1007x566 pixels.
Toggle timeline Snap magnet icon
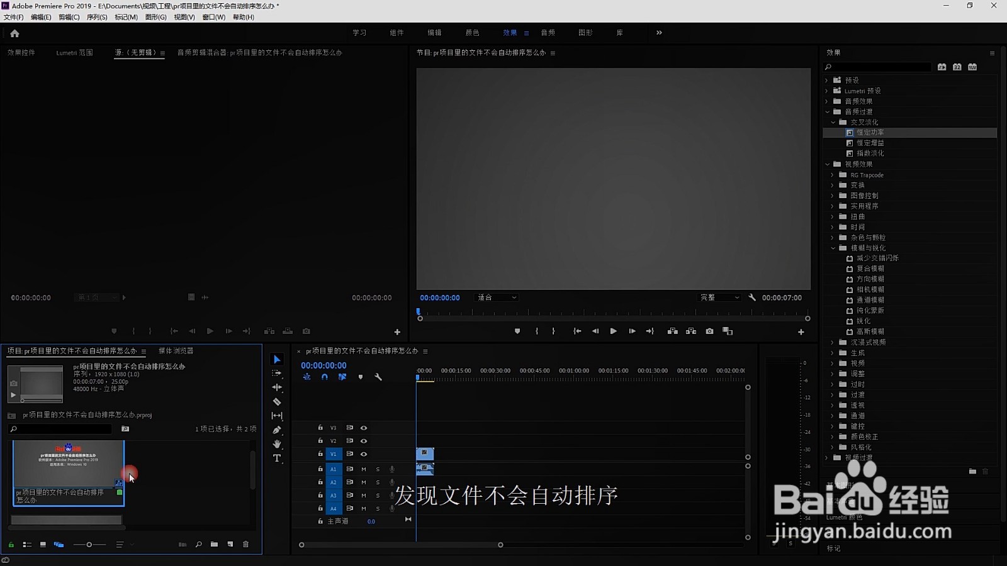pos(325,377)
